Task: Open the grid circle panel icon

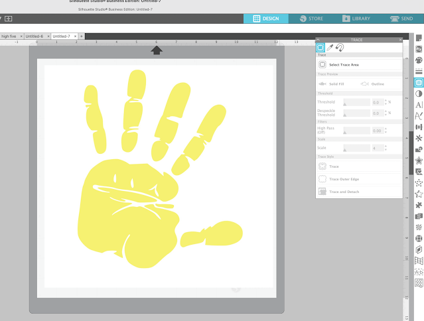Action: [419, 239]
